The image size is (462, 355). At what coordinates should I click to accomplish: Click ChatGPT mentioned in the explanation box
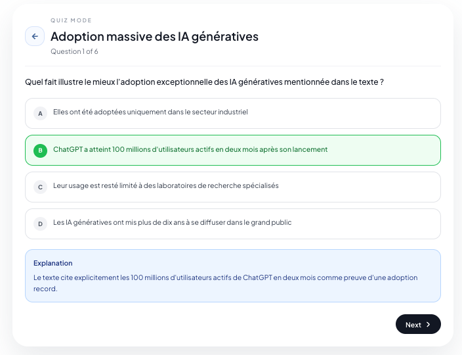click(257, 277)
